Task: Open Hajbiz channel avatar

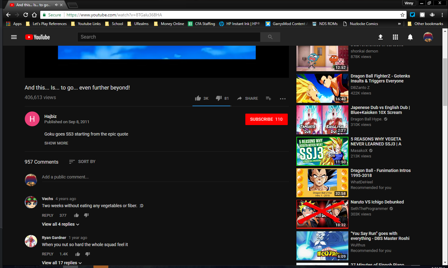Action: (x=32, y=119)
